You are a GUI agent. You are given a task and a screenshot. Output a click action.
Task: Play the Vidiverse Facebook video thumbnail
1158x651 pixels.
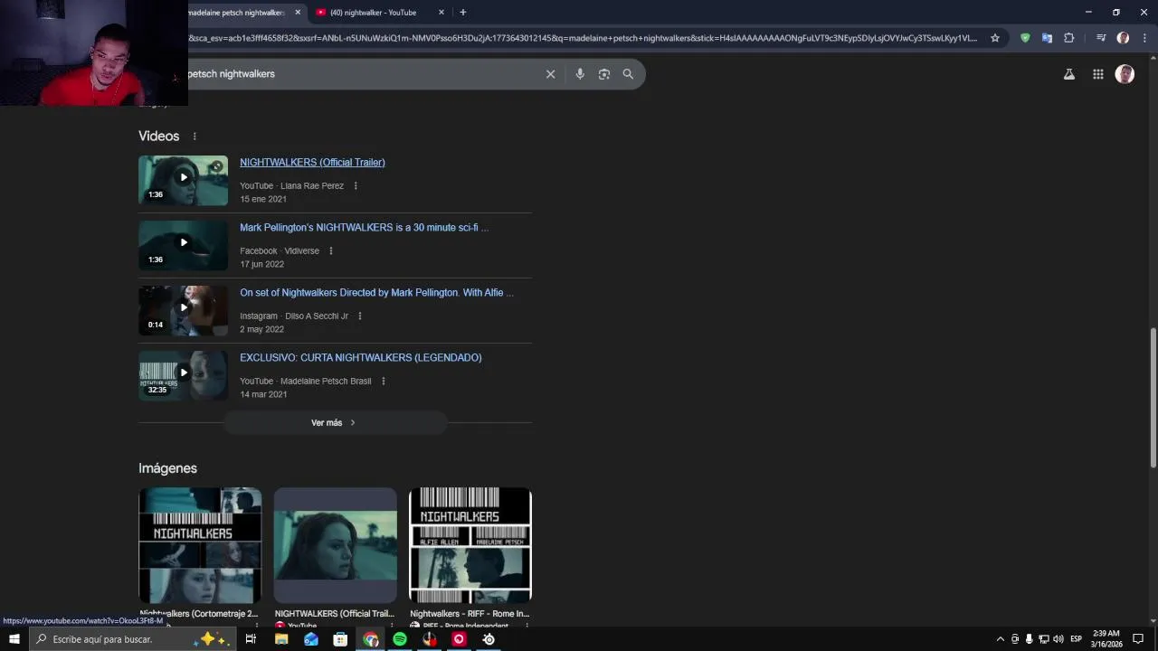184,245
